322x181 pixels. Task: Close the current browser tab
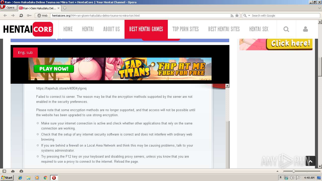click(x=59, y=8)
